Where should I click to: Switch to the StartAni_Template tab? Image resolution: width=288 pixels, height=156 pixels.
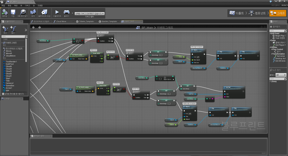(109, 22)
